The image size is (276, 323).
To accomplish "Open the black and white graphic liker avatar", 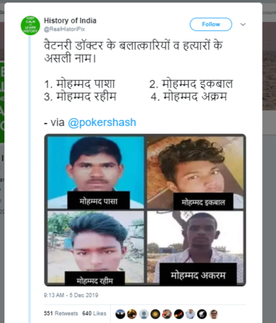I will pyautogui.click(x=202, y=314).
